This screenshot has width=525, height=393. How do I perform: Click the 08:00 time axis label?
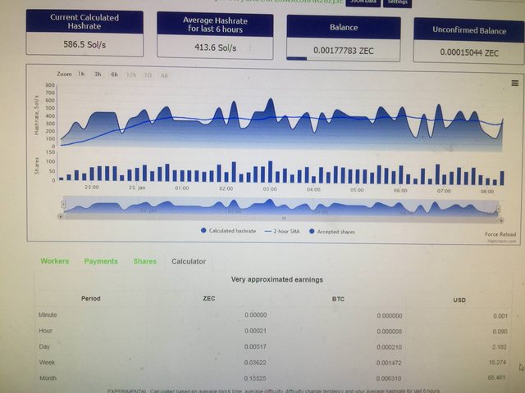click(x=487, y=192)
